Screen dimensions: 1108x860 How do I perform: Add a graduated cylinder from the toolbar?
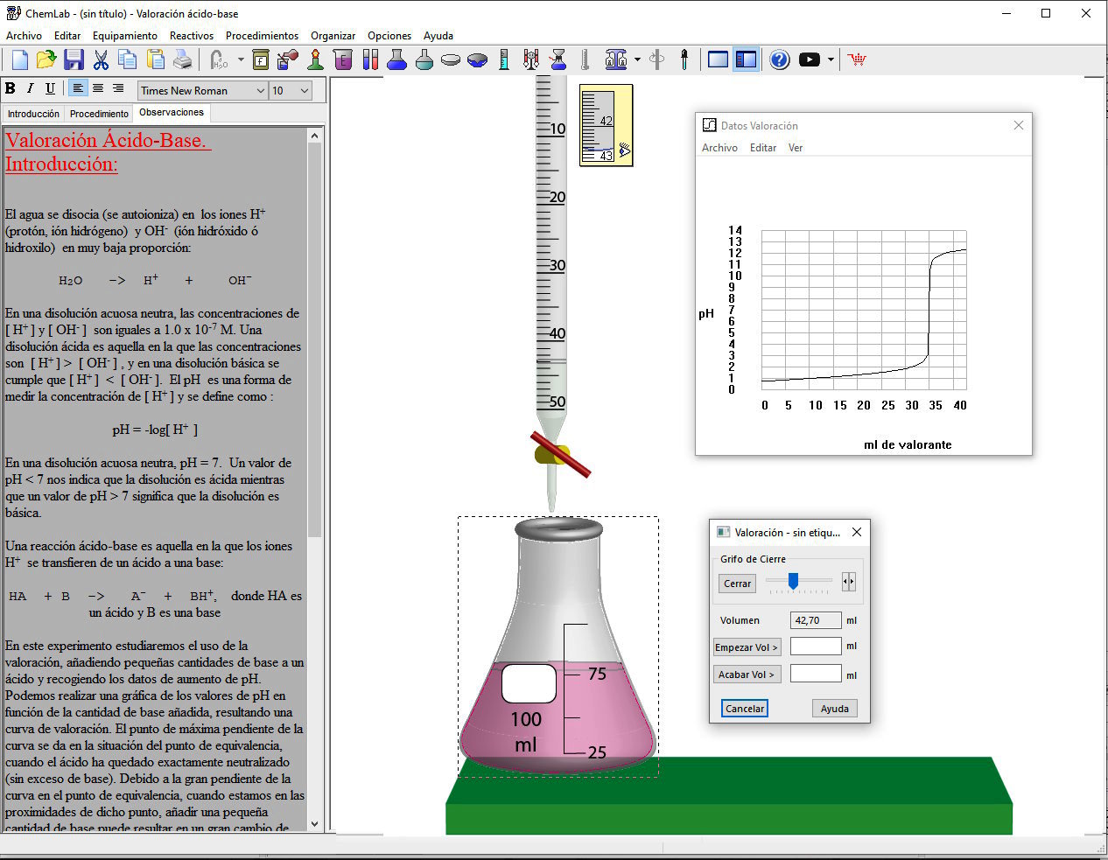[504, 59]
